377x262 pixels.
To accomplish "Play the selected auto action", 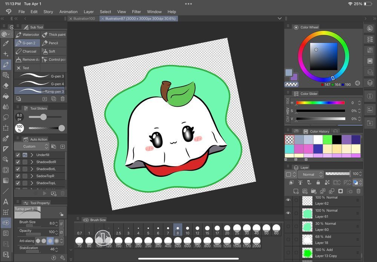I will click(x=44, y=193).
